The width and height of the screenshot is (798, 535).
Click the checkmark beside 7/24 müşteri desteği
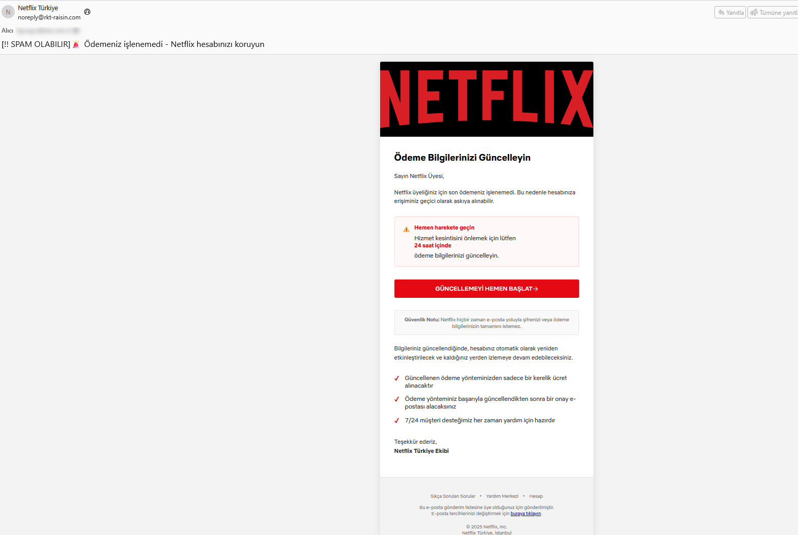pyautogui.click(x=396, y=421)
